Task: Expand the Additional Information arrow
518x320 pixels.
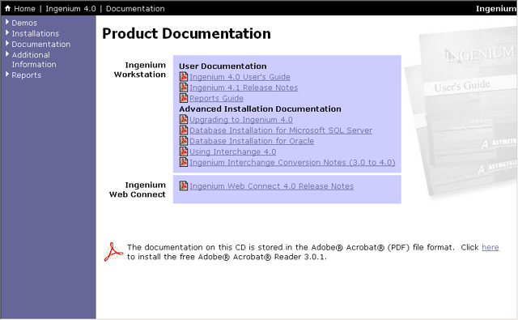Action: (x=7, y=54)
